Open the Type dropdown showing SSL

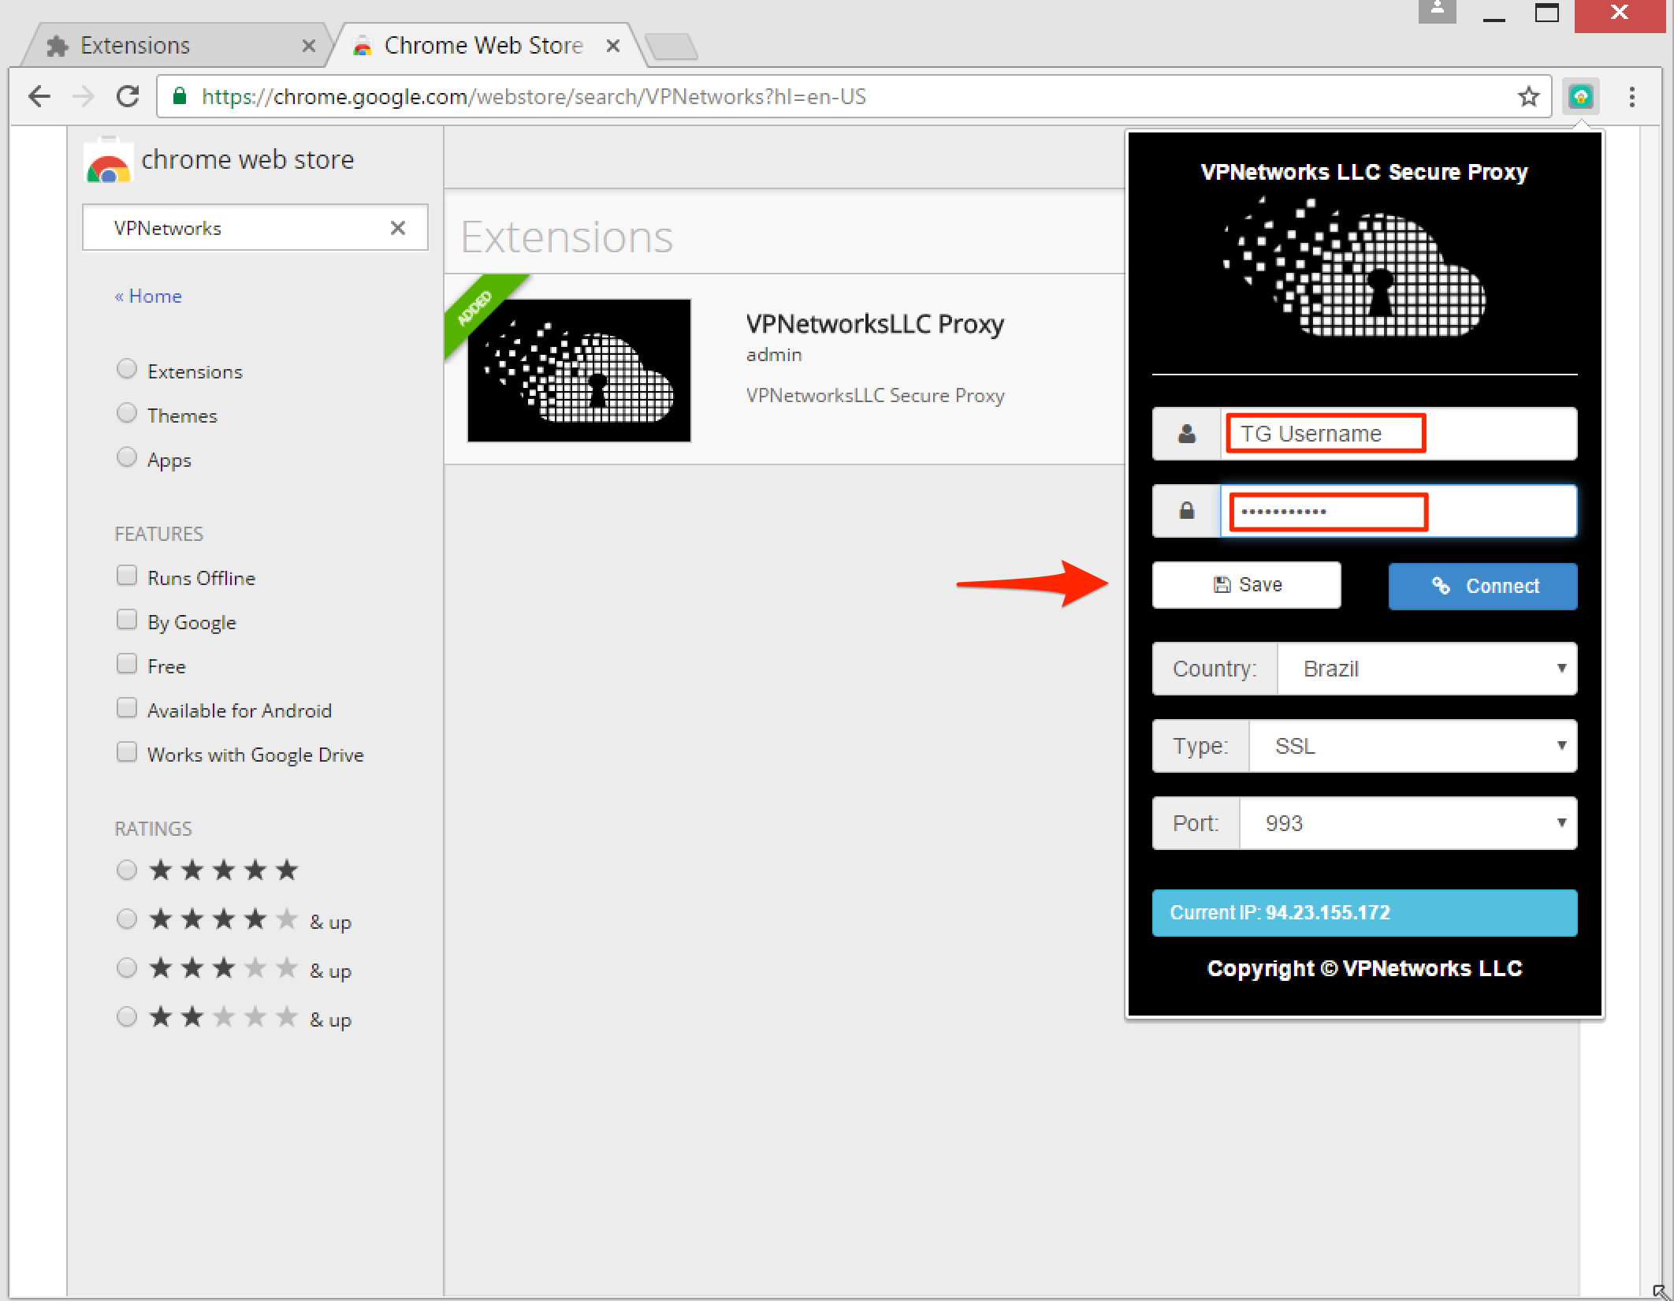[x=1412, y=746]
